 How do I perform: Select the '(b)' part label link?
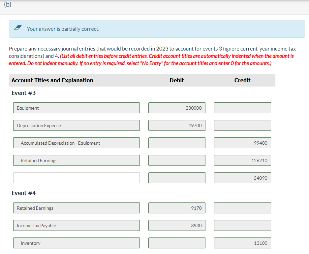pyautogui.click(x=8, y=4)
